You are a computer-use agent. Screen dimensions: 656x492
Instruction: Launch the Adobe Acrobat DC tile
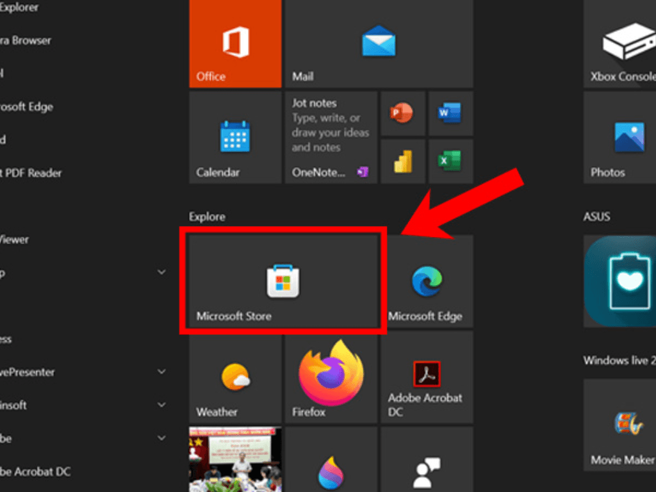coord(427,377)
